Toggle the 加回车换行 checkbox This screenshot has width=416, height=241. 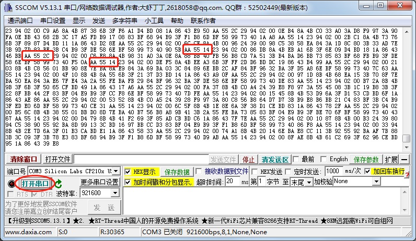(367, 172)
